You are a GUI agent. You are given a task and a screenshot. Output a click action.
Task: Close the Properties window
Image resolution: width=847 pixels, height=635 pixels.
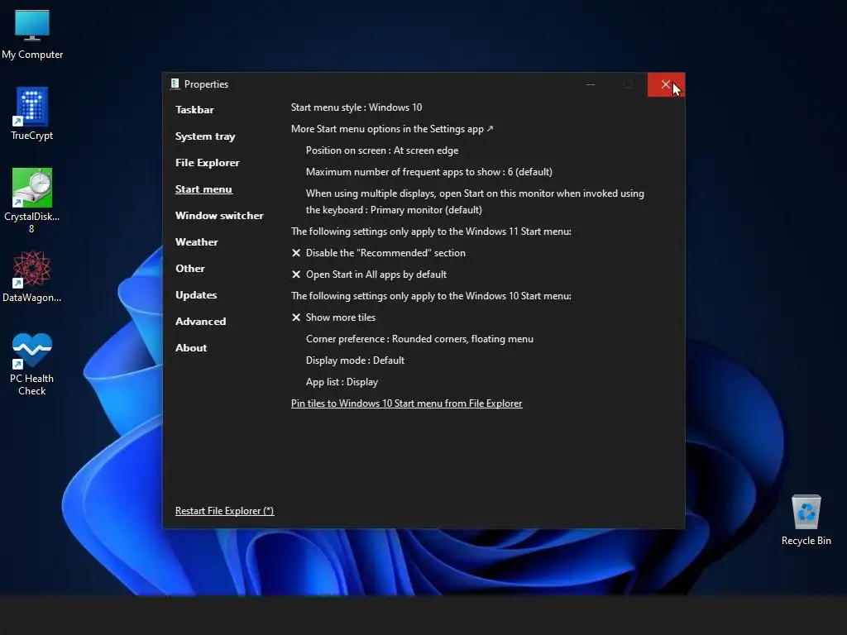(x=666, y=85)
